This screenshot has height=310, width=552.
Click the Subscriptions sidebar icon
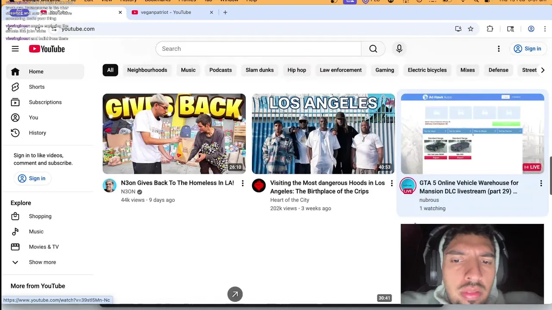coord(15,102)
